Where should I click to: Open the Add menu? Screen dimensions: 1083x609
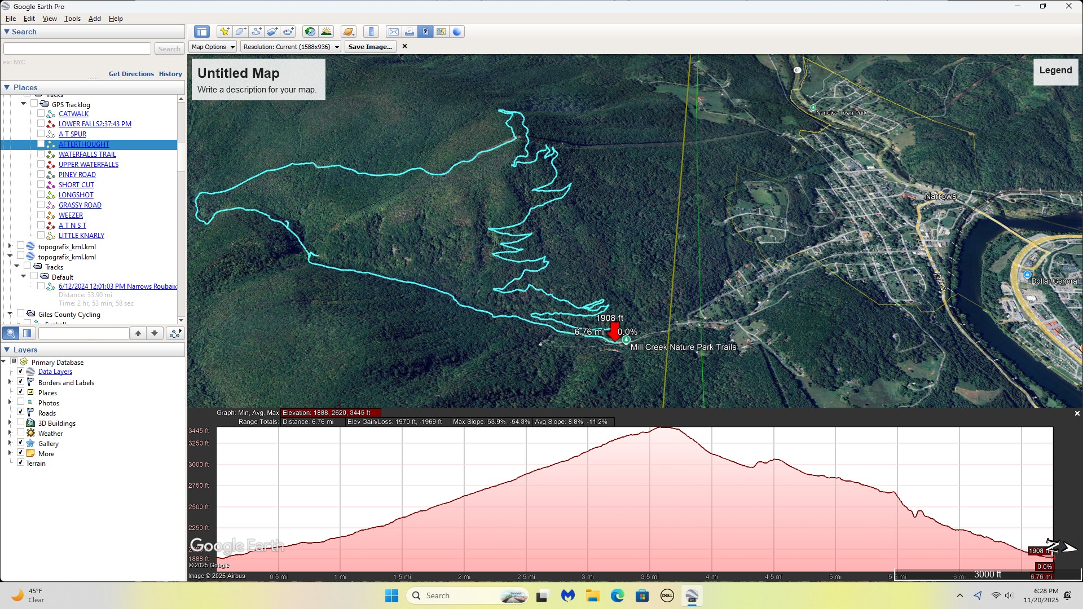pyautogui.click(x=95, y=19)
